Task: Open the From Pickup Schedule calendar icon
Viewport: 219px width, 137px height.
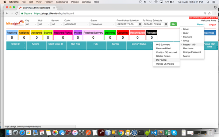Action: (140, 24)
